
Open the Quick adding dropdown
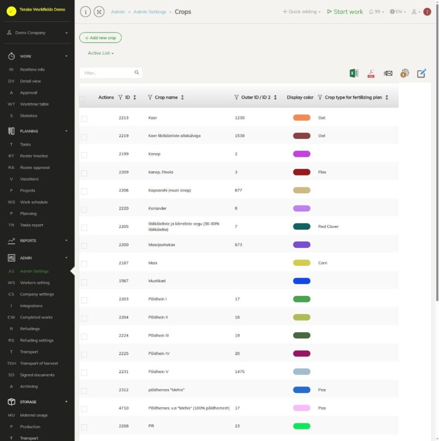click(302, 12)
